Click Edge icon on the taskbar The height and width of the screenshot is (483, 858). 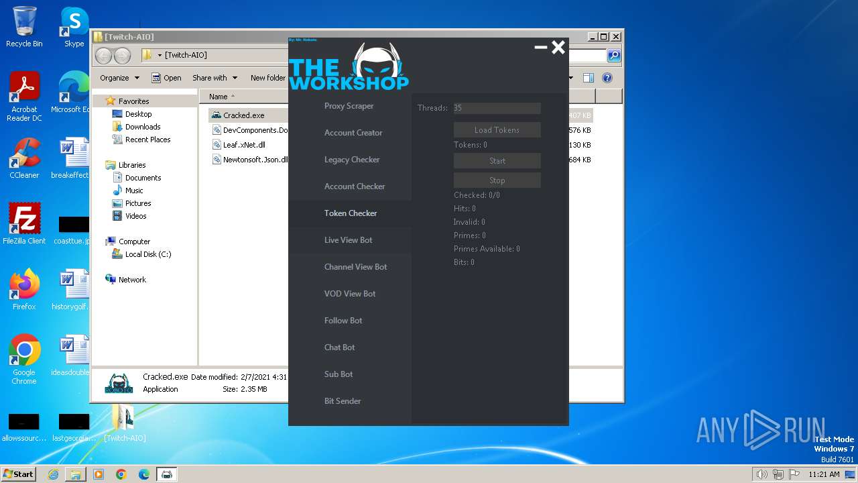(x=143, y=474)
